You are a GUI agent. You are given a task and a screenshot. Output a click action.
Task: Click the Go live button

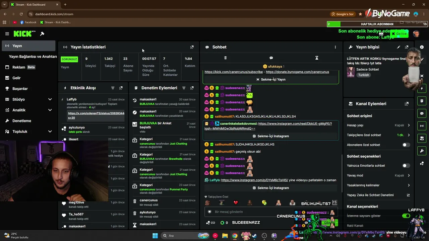[x=399, y=34]
